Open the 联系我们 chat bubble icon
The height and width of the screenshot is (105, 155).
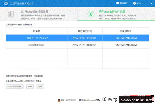(118, 3)
